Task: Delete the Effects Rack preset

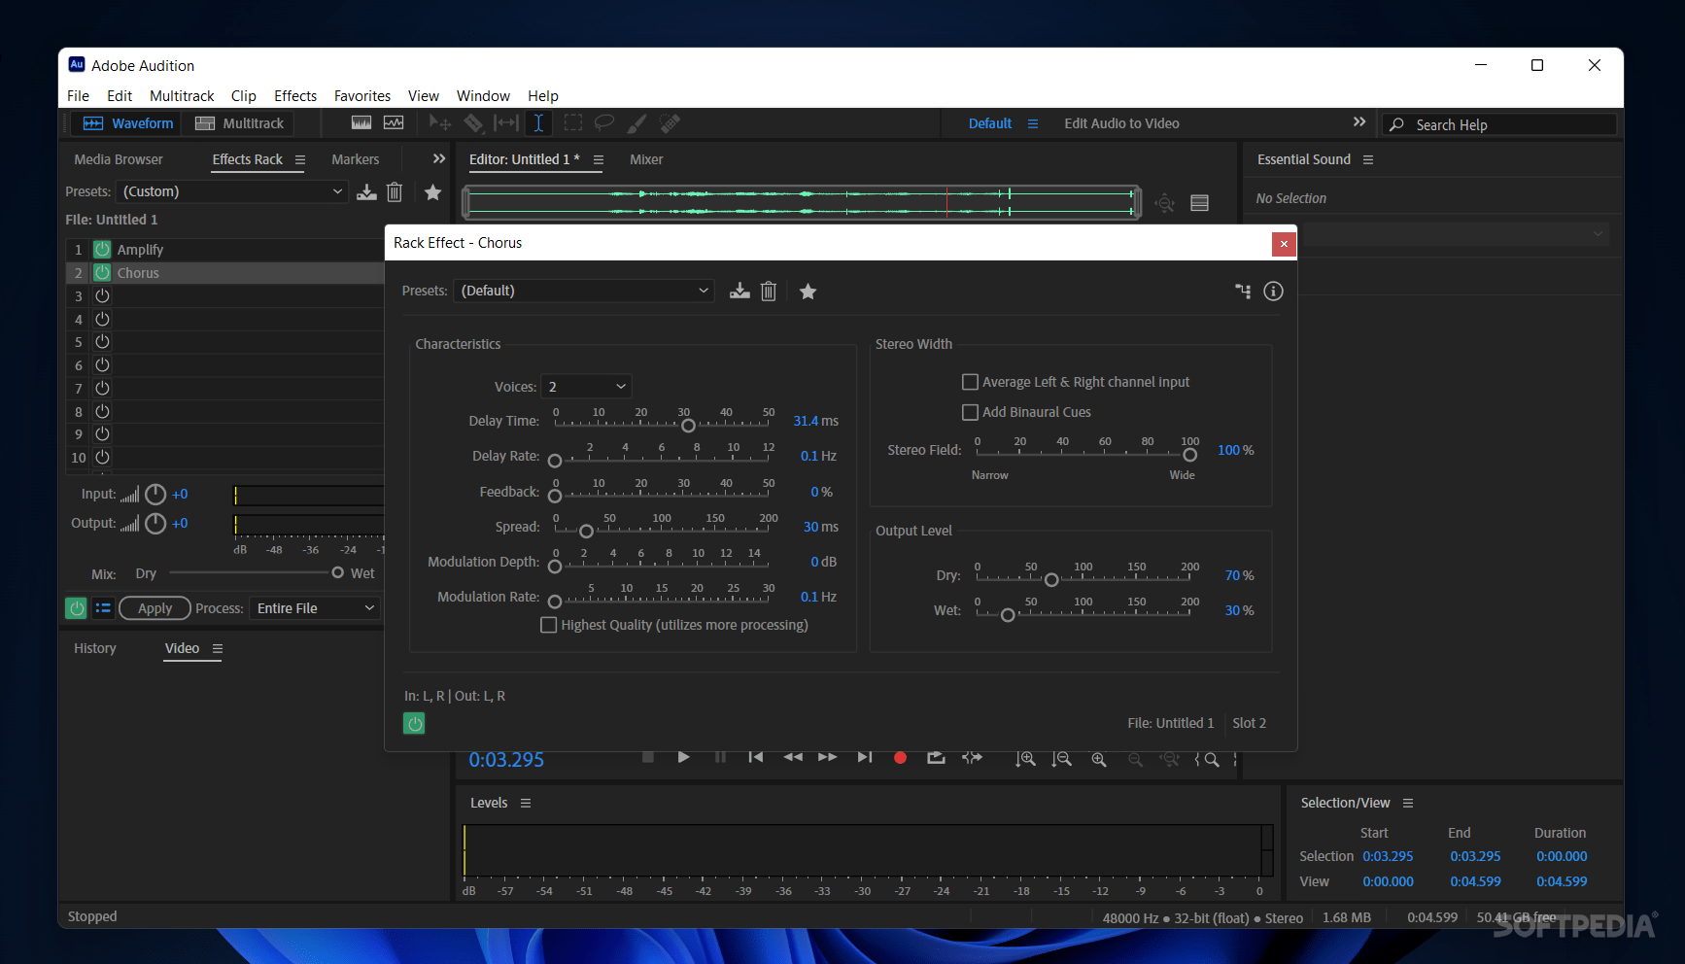Action: 395,192
